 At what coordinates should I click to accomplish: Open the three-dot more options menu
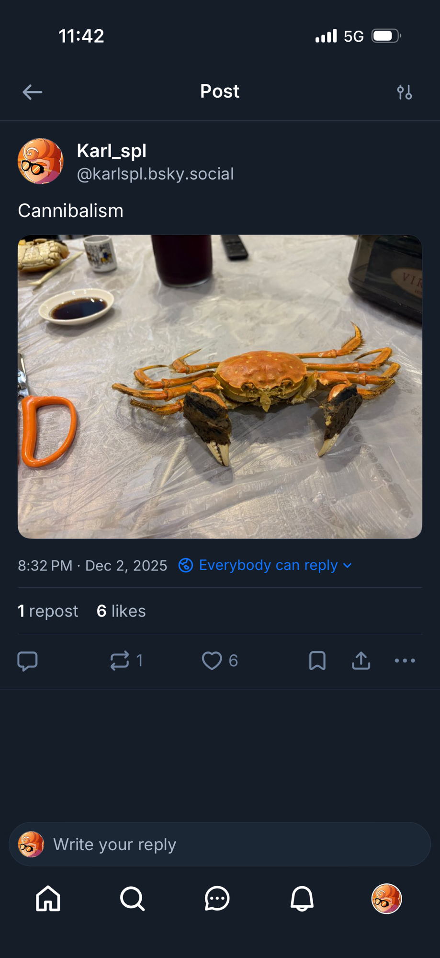tap(405, 661)
